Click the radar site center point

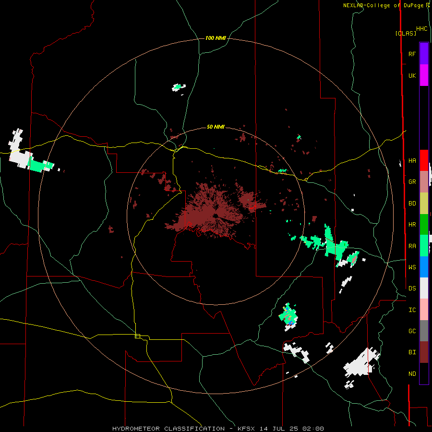click(216, 216)
